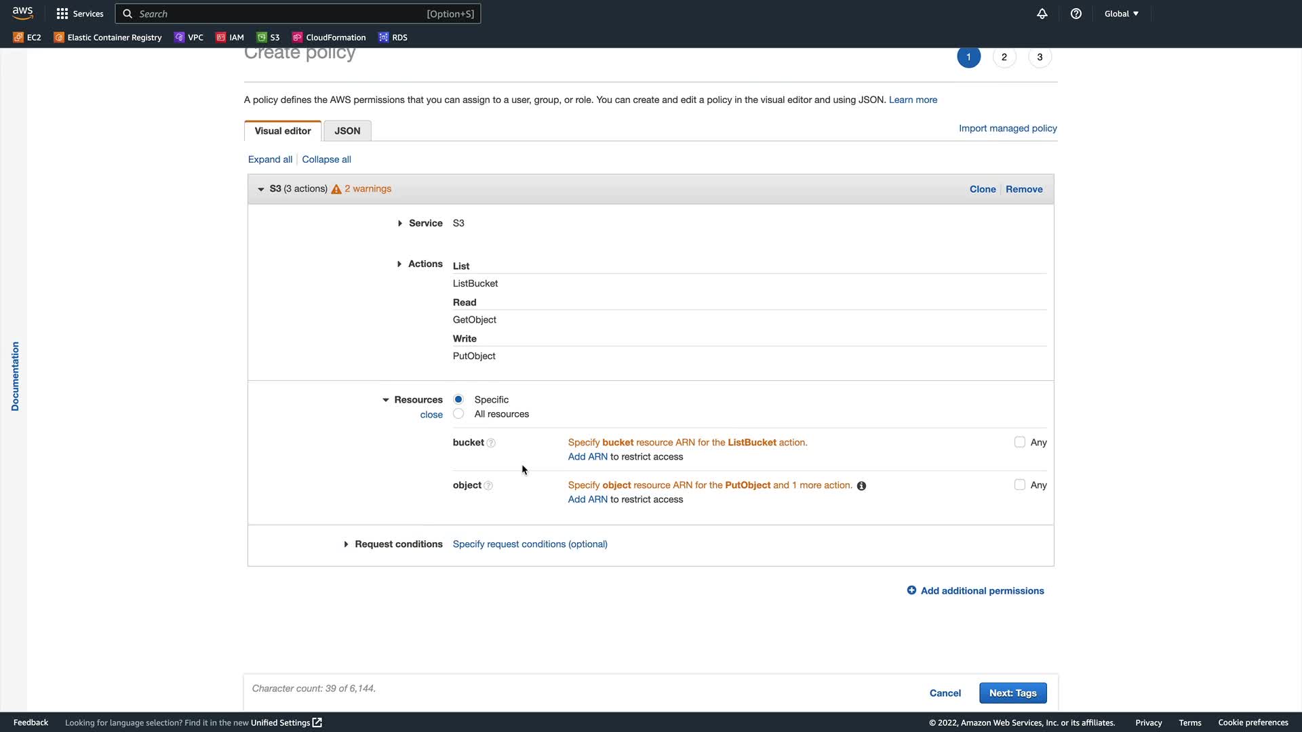Open the Services grid menu icon

tap(62, 14)
